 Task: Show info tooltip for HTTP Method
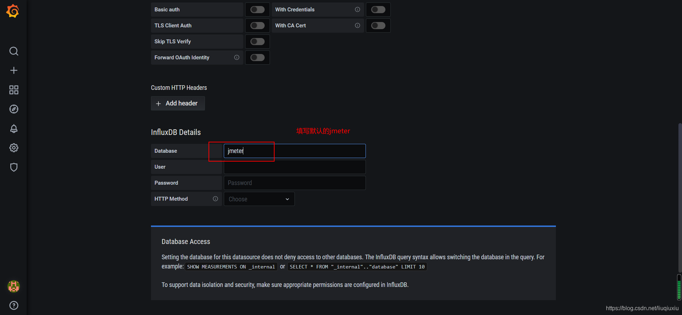click(x=215, y=199)
